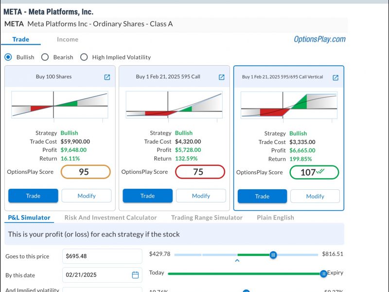The width and height of the screenshot is (389, 292).
Task: Click the 16.11% return value
Action: coord(70,159)
